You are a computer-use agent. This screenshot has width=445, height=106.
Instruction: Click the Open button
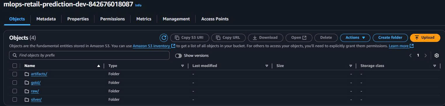click(x=299, y=38)
